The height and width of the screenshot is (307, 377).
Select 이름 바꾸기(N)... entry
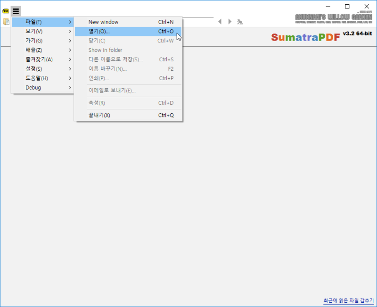[128, 69]
